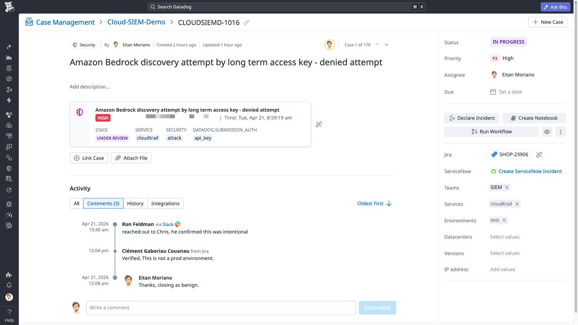Select the Comments (3) tab
The height and width of the screenshot is (325, 578).
tap(103, 203)
